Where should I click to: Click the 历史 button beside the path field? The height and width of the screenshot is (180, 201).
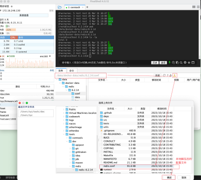pos(157,75)
